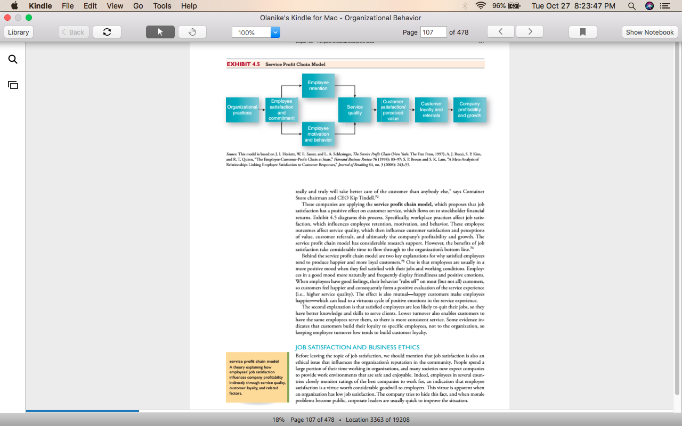Click the 'Location 3363 of 19208' status text
Screen dimensions: 682x426
coord(378,420)
